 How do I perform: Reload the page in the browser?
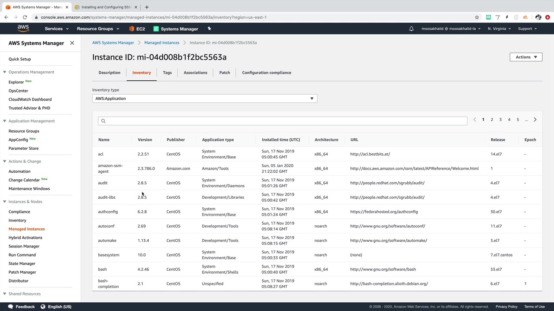click(x=25, y=17)
